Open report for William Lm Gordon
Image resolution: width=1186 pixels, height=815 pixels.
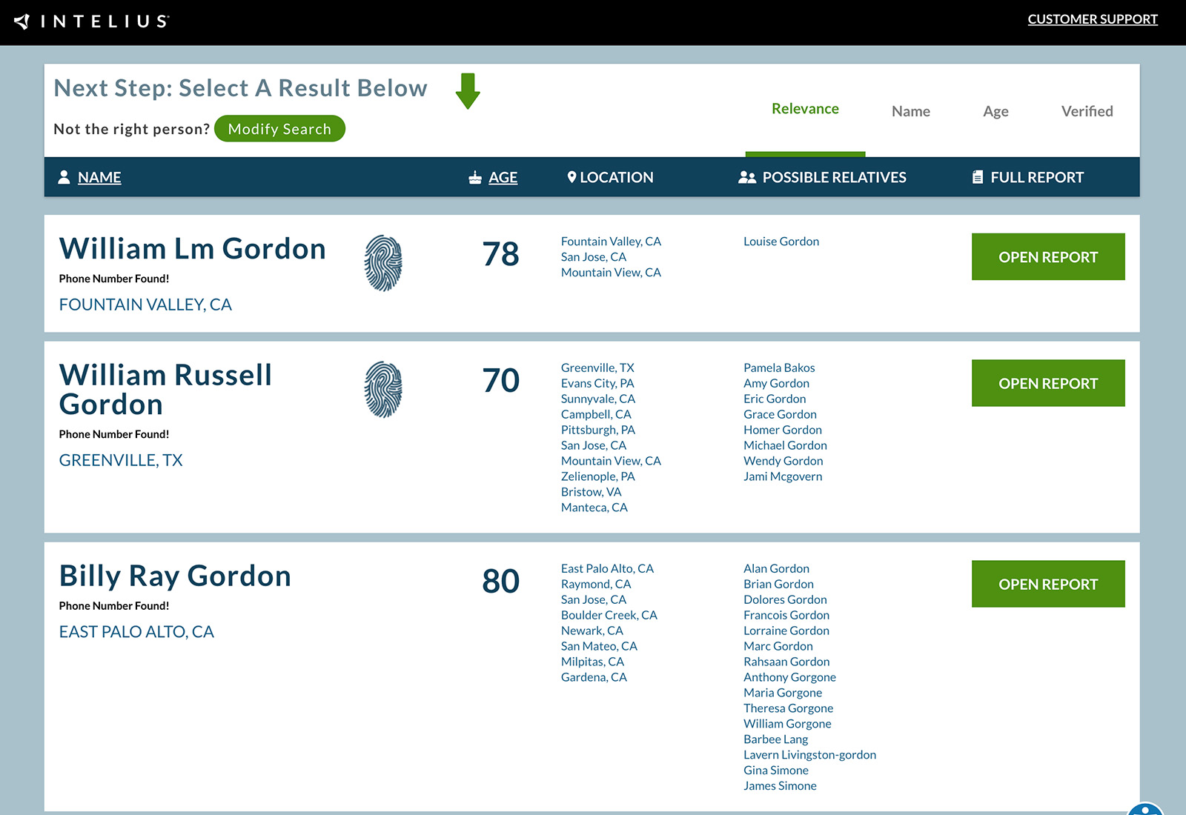[1048, 257]
